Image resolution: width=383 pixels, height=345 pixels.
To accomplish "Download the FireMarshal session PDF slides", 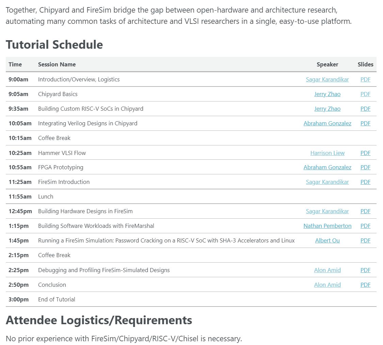I will click(365, 226).
